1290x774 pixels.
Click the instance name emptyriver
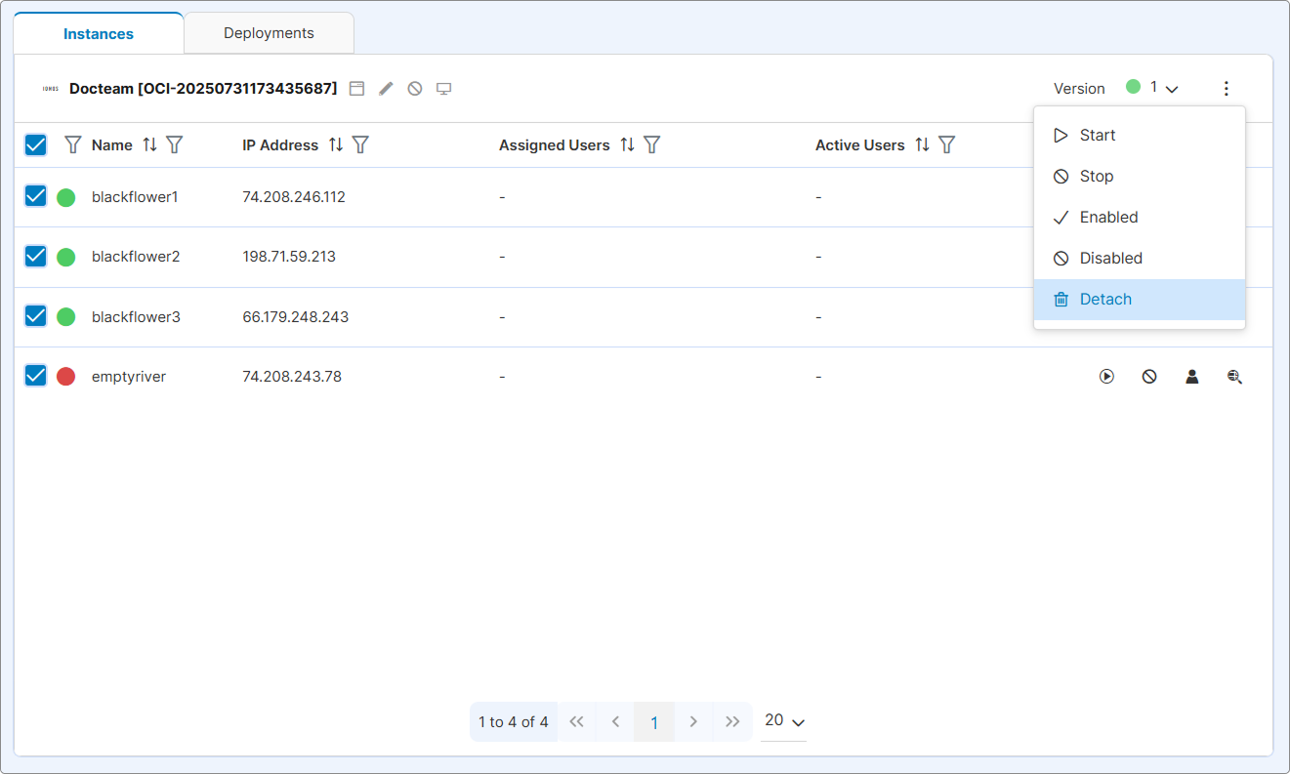click(129, 377)
